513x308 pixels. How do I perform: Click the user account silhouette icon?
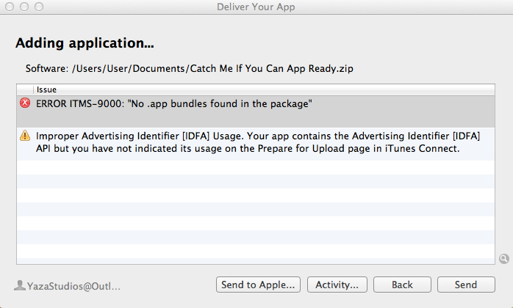coord(20,285)
